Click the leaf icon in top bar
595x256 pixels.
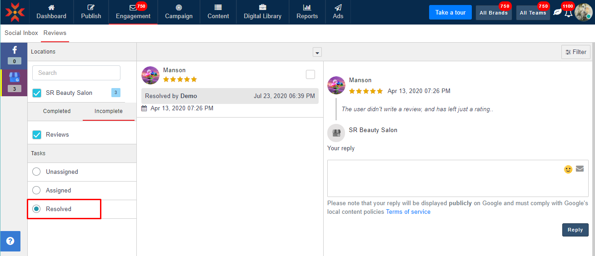pos(557,13)
